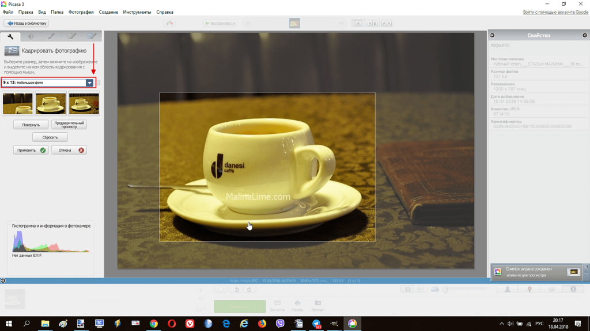Choose the first suggested crop thumbnail

[18, 103]
